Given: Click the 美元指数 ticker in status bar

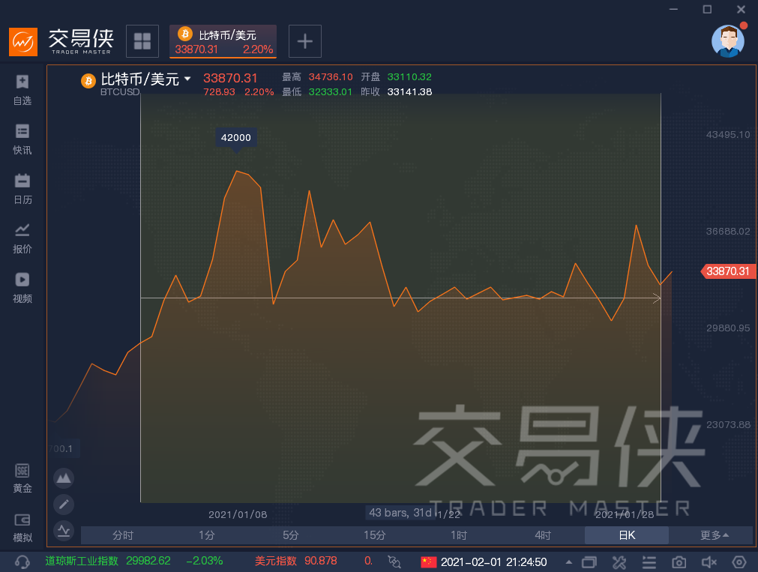Looking at the screenshot, I should pos(296,561).
